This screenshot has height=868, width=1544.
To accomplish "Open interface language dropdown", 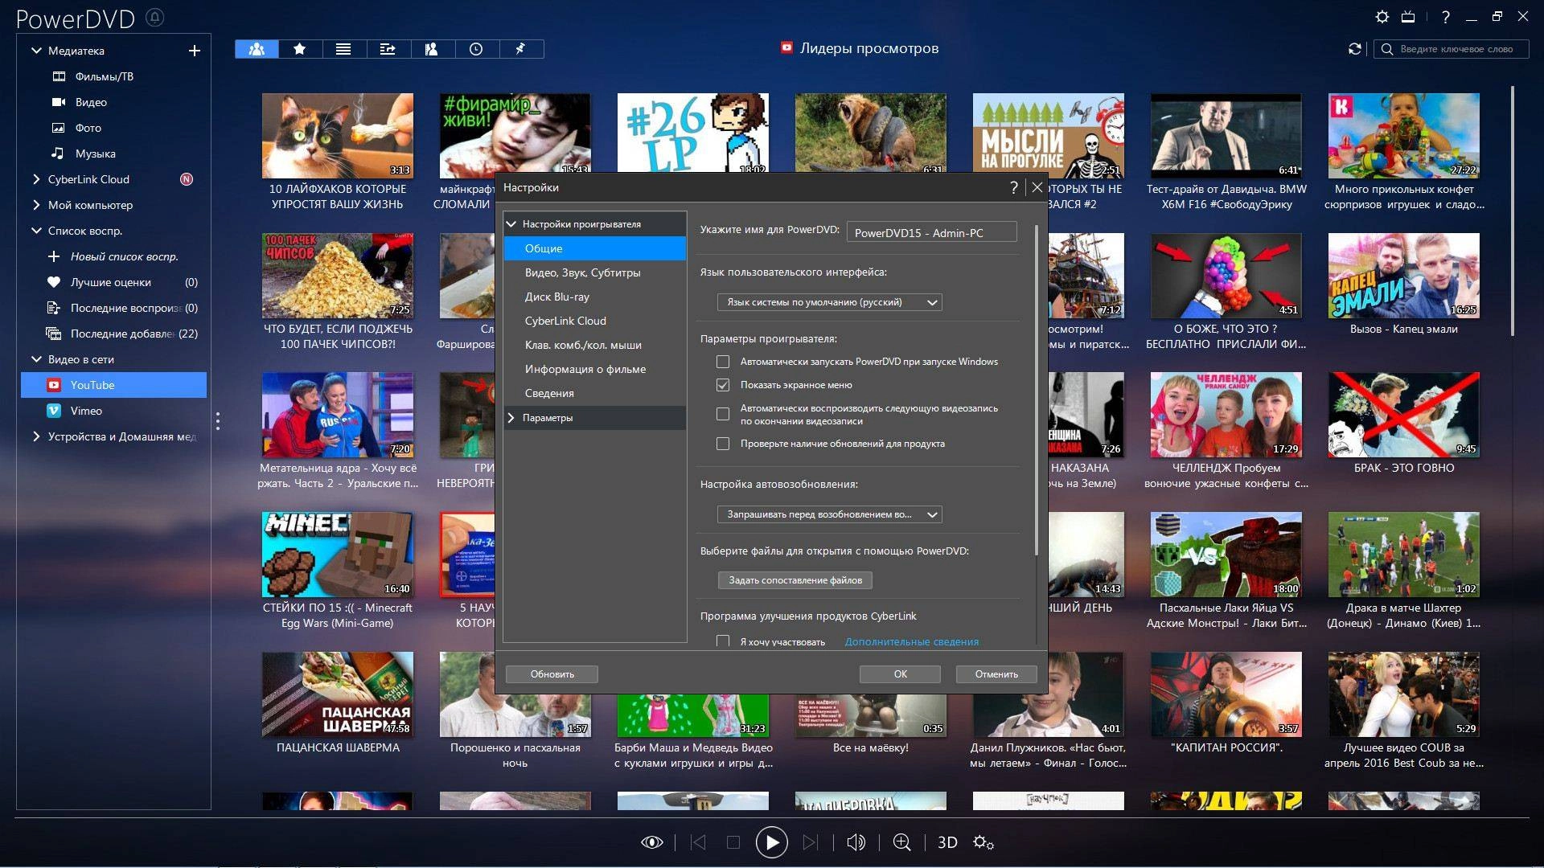I will click(829, 302).
